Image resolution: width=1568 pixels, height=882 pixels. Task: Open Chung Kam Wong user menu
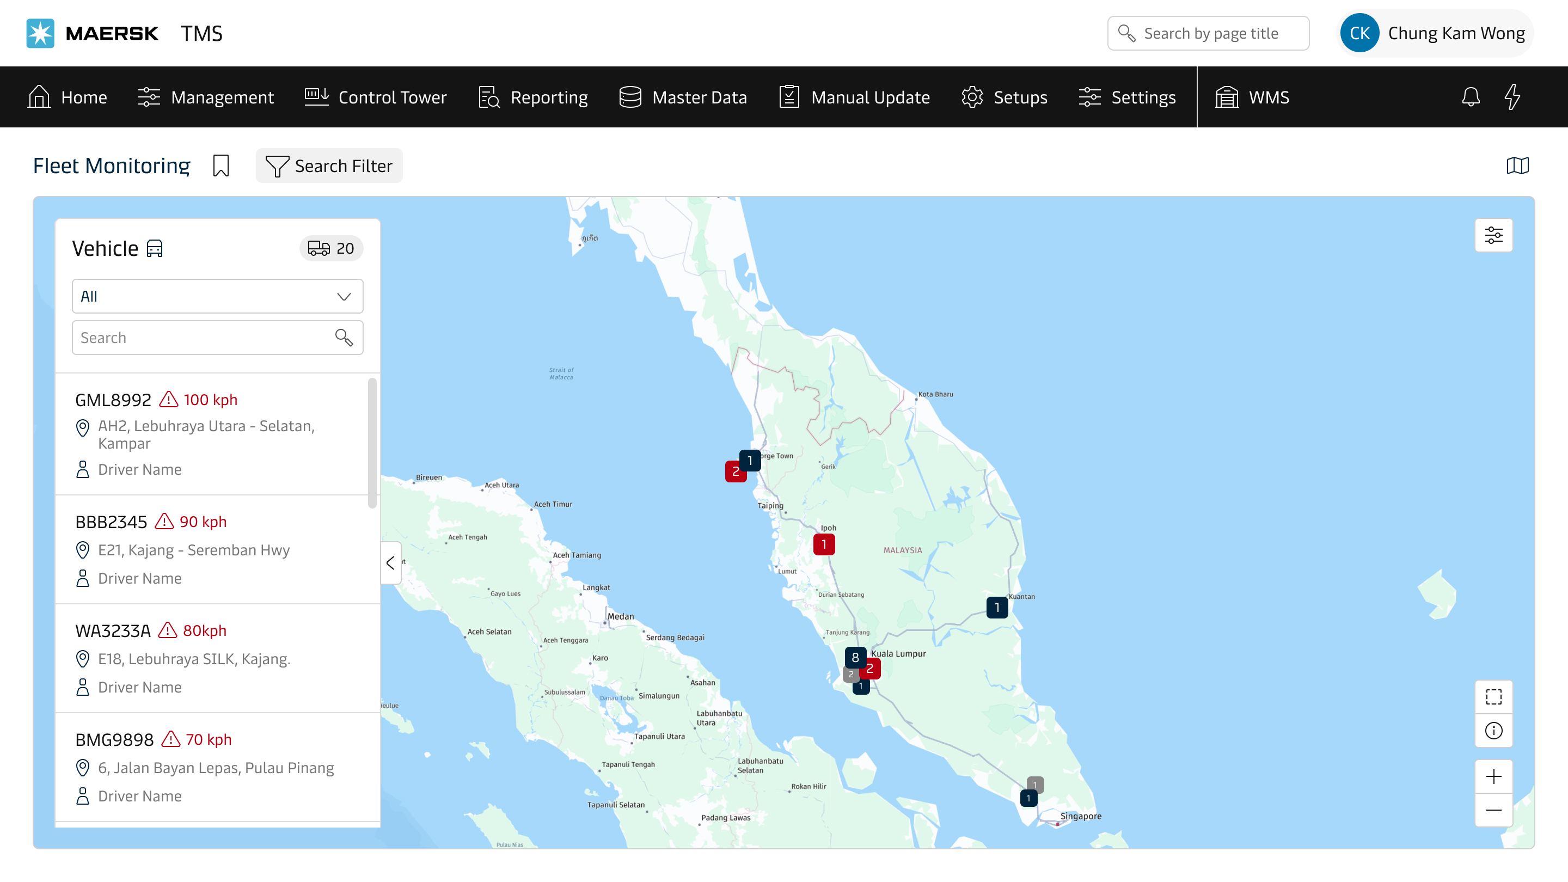[x=1436, y=33]
